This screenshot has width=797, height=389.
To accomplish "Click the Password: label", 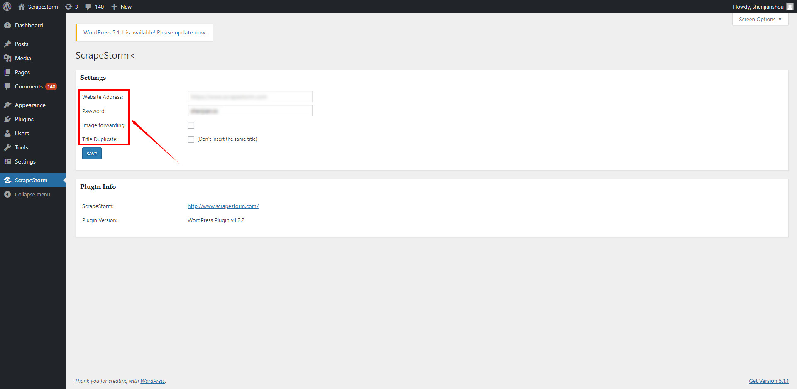I will click(94, 111).
